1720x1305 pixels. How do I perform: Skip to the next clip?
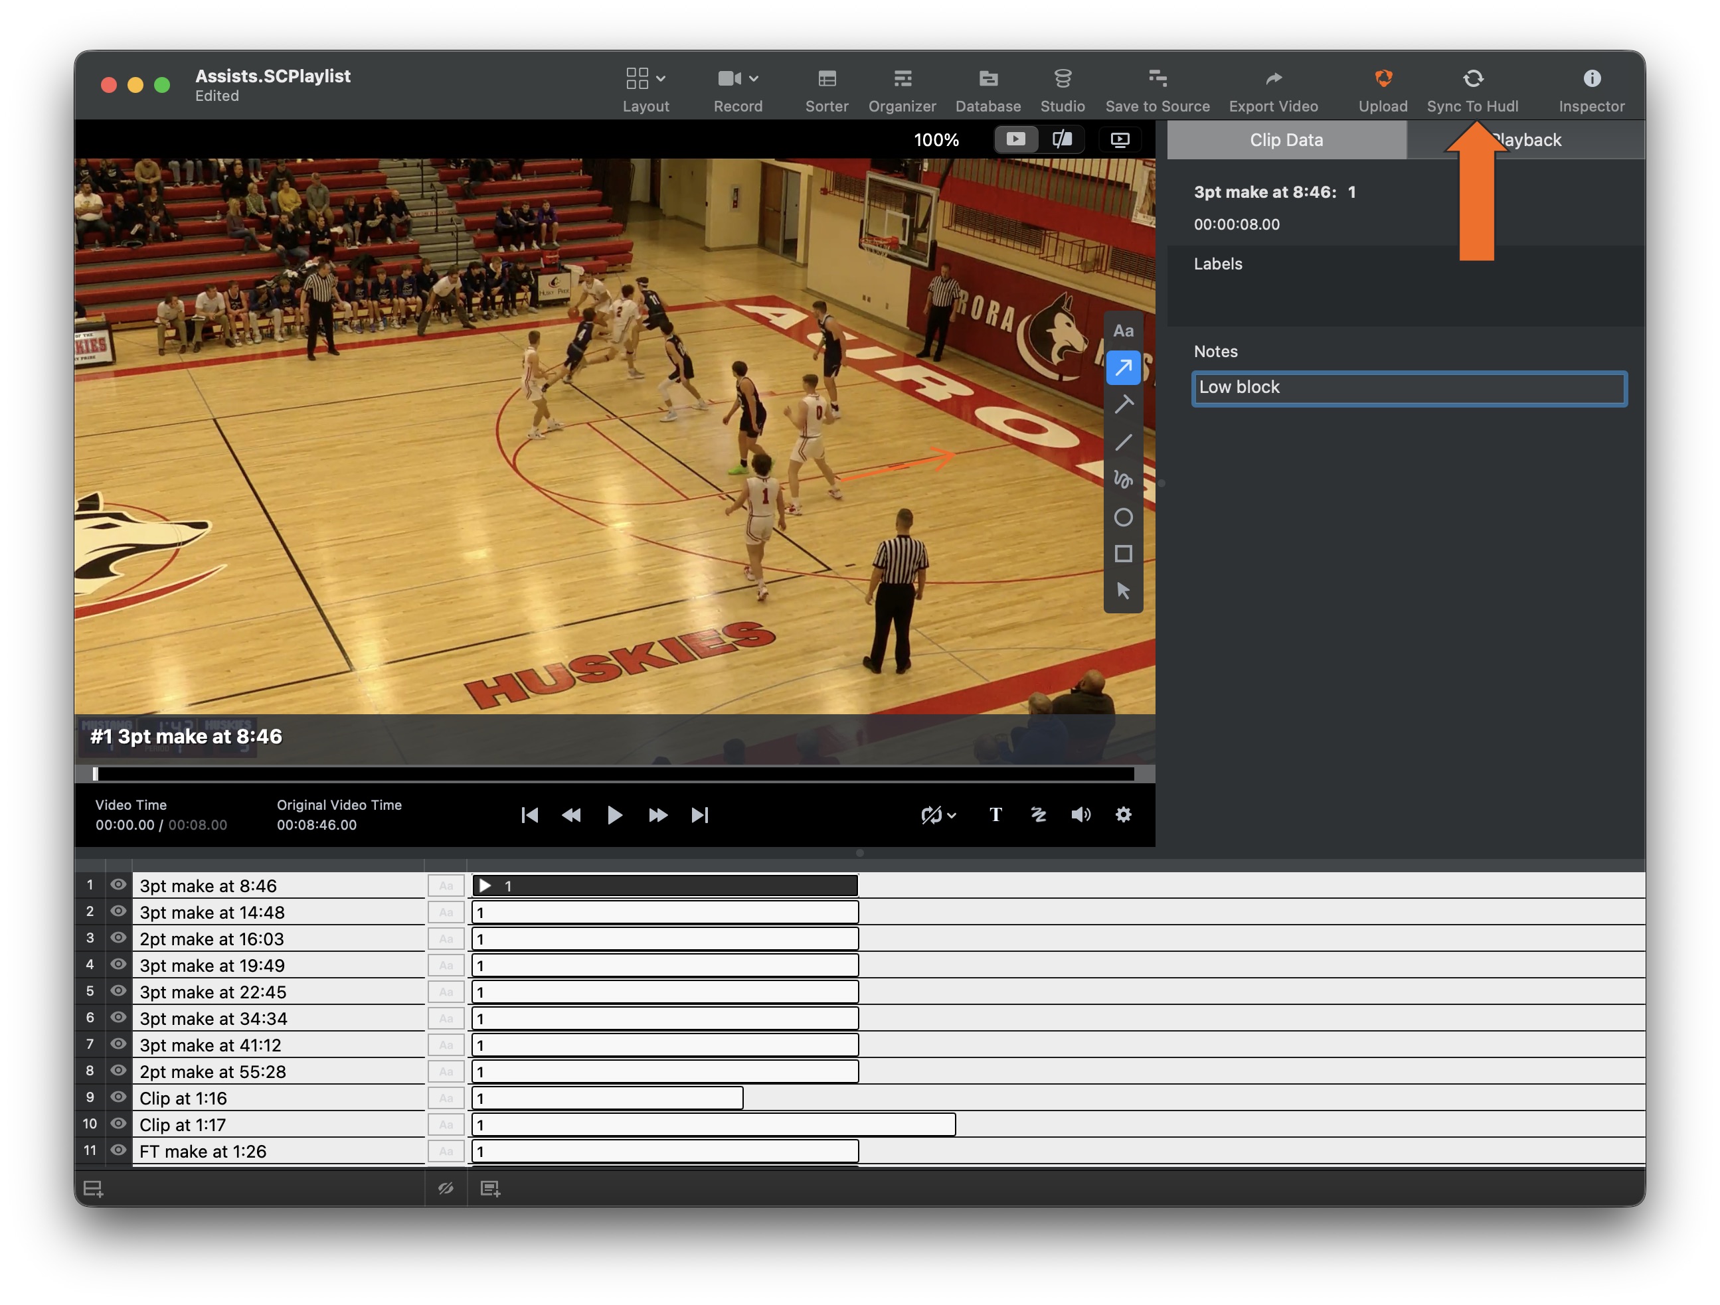pyautogui.click(x=700, y=814)
